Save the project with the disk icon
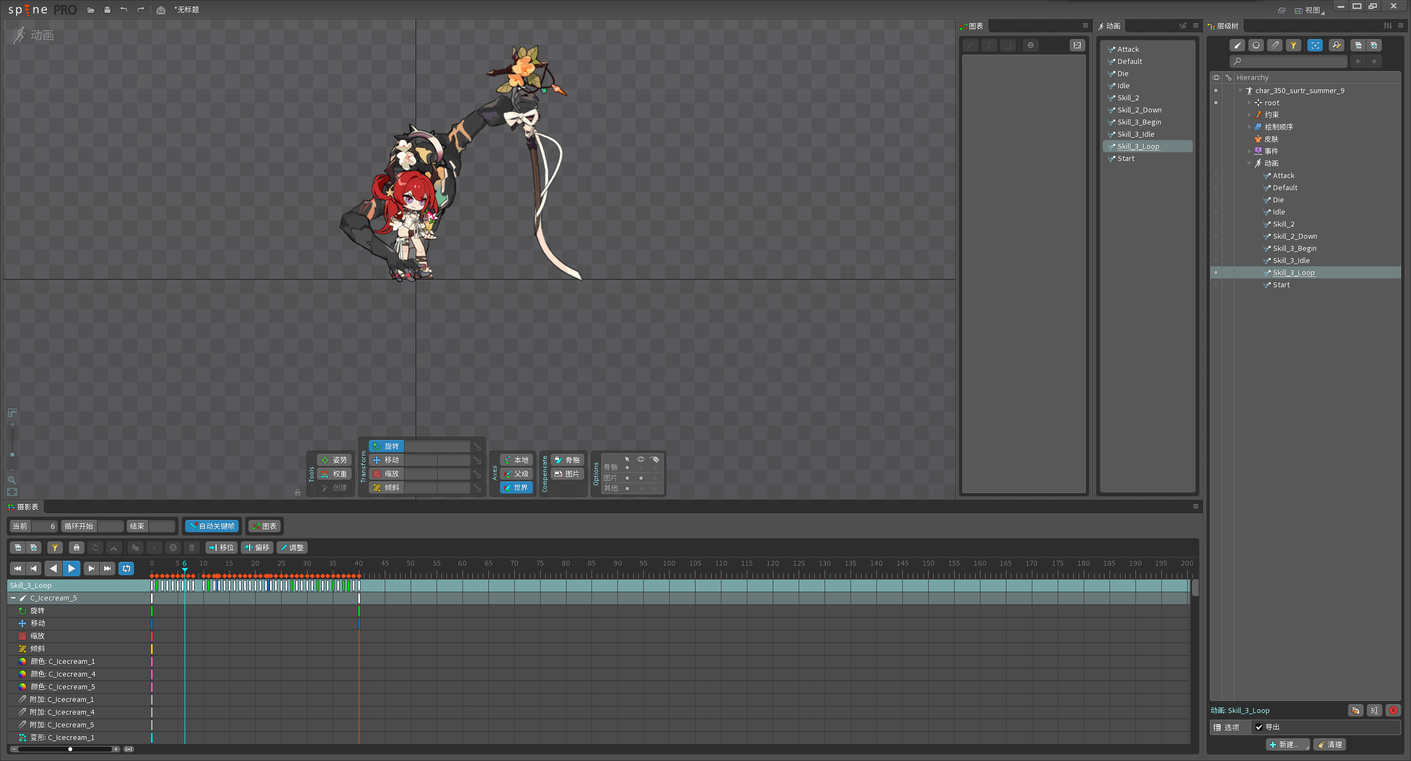 click(107, 10)
